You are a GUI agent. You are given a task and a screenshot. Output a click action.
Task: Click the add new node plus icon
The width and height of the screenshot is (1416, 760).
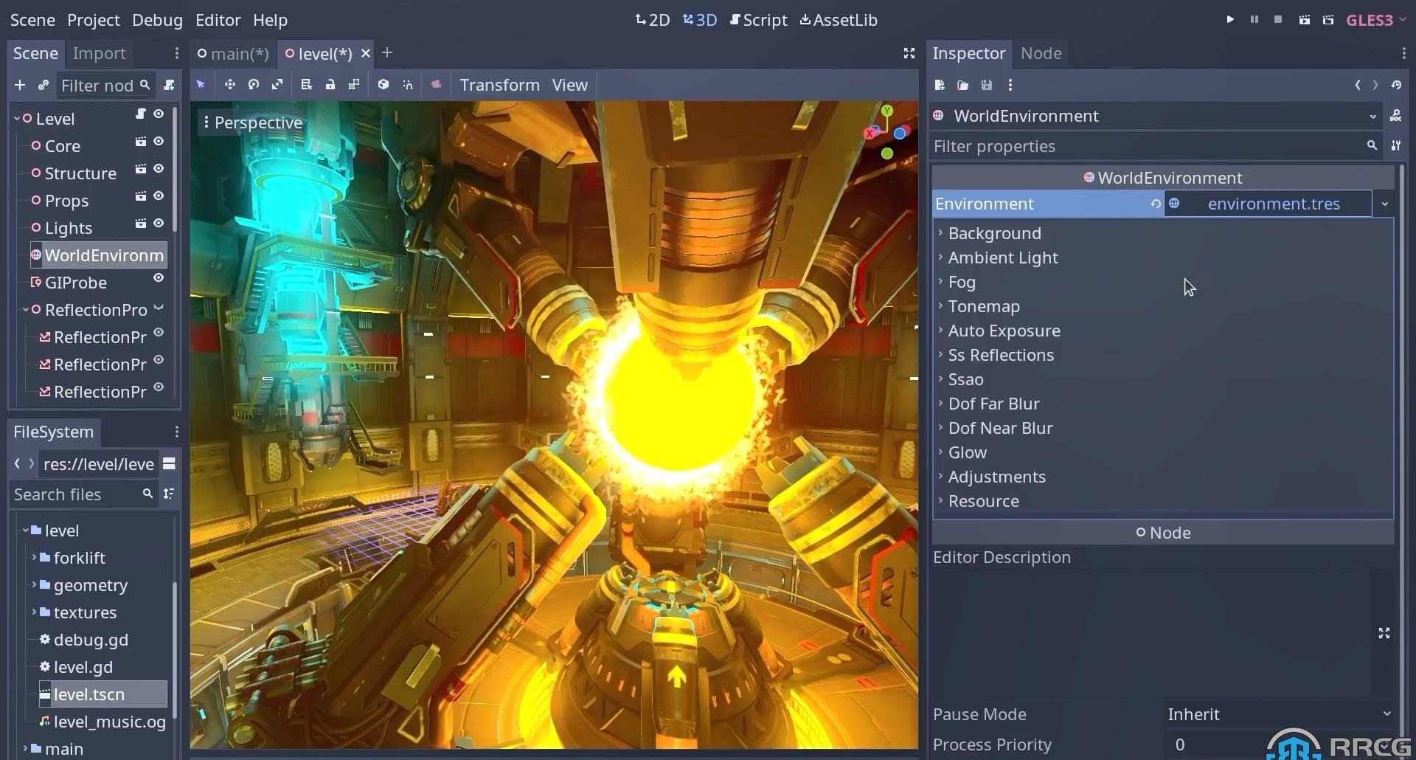20,86
